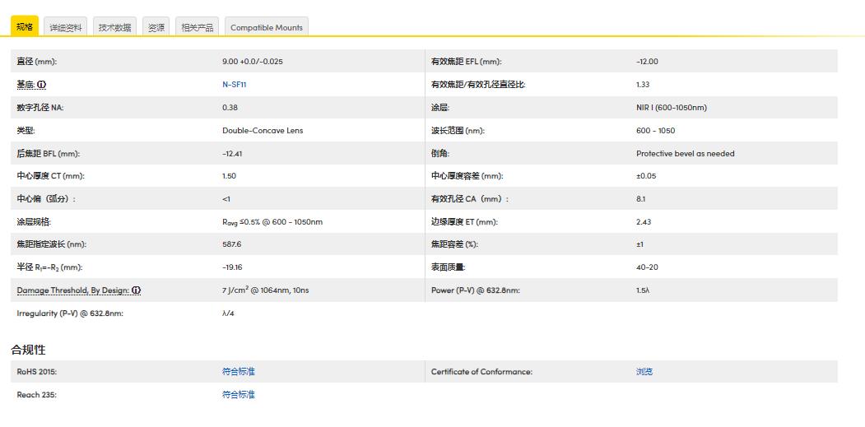
Task: Click the 表面质量 label
Action: point(449,267)
